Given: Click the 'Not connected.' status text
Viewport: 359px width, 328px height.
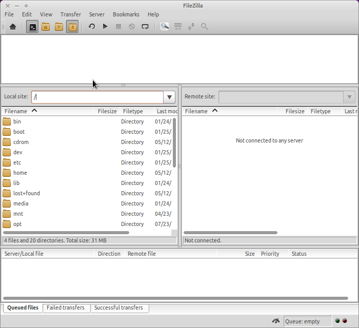Looking at the screenshot, I should (x=203, y=240).
